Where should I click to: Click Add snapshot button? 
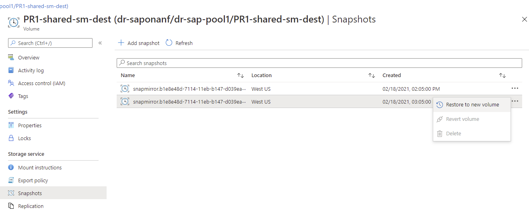click(x=139, y=43)
